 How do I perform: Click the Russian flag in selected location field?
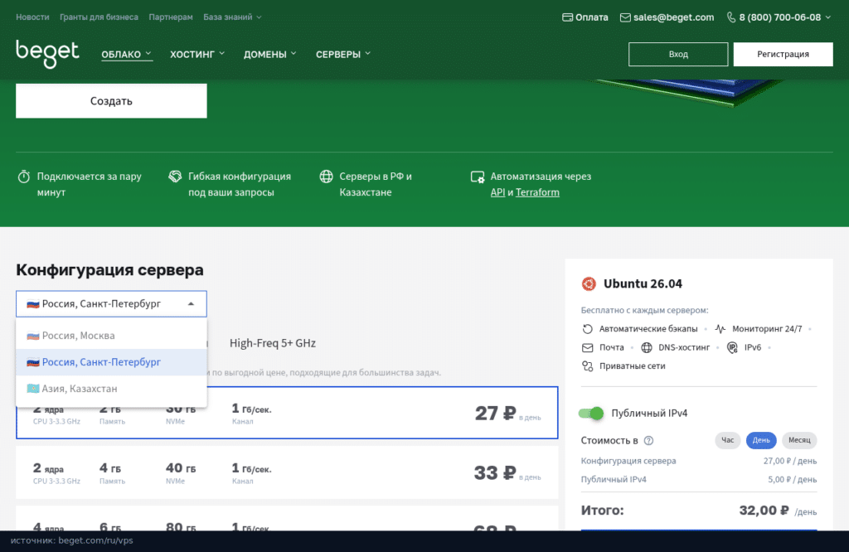point(33,304)
